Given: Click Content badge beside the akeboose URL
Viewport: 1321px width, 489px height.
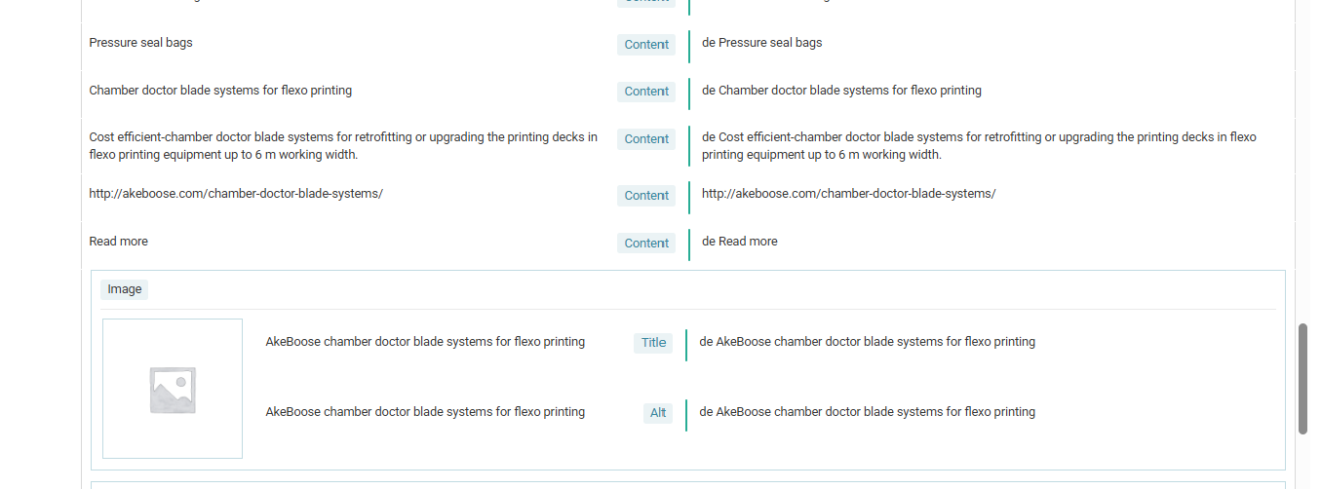Looking at the screenshot, I should (x=646, y=196).
